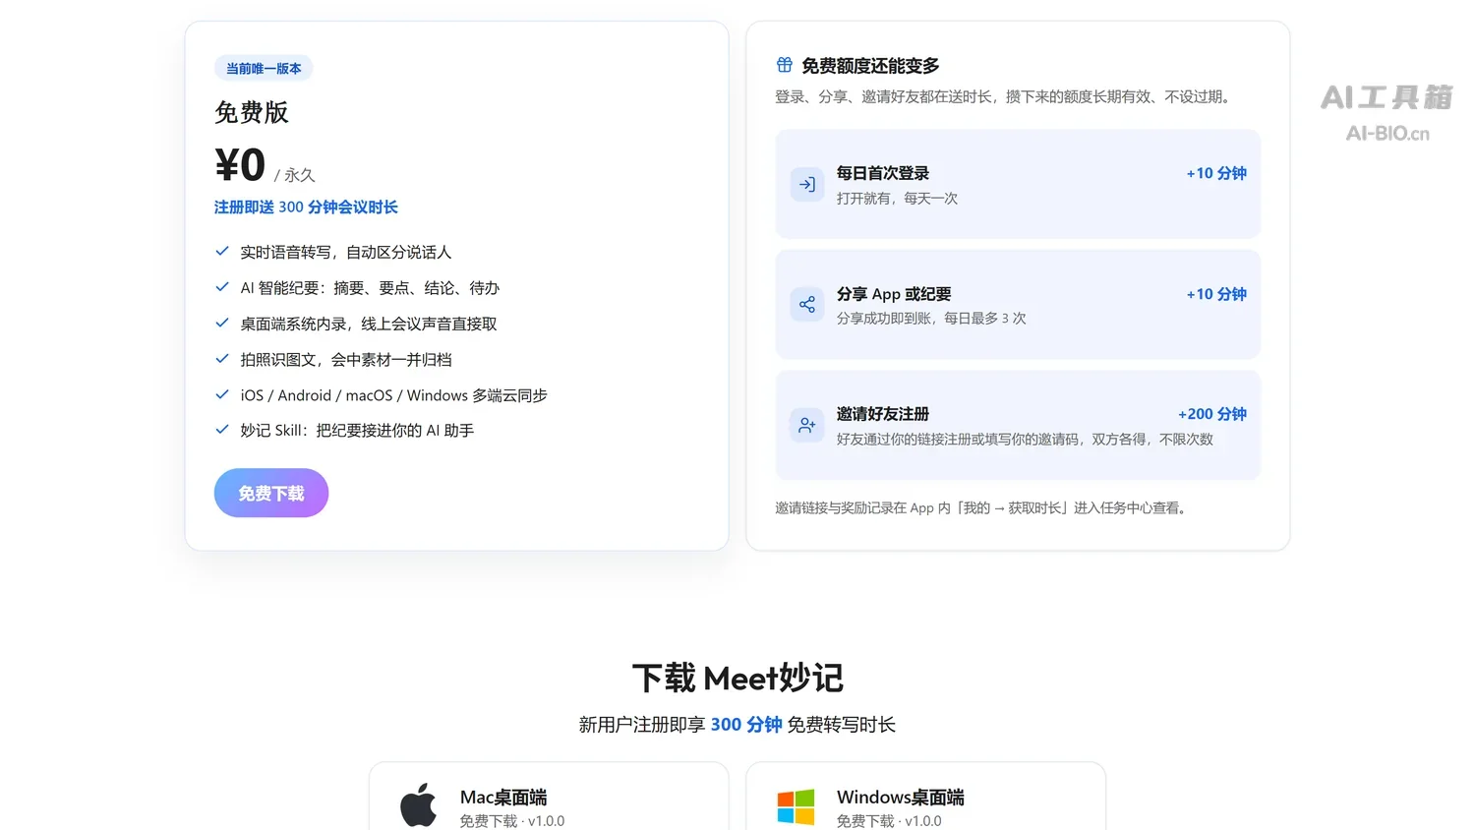
Task: Click the 分享成功即到账，每日最多 3 次 description
Action: [x=931, y=319]
